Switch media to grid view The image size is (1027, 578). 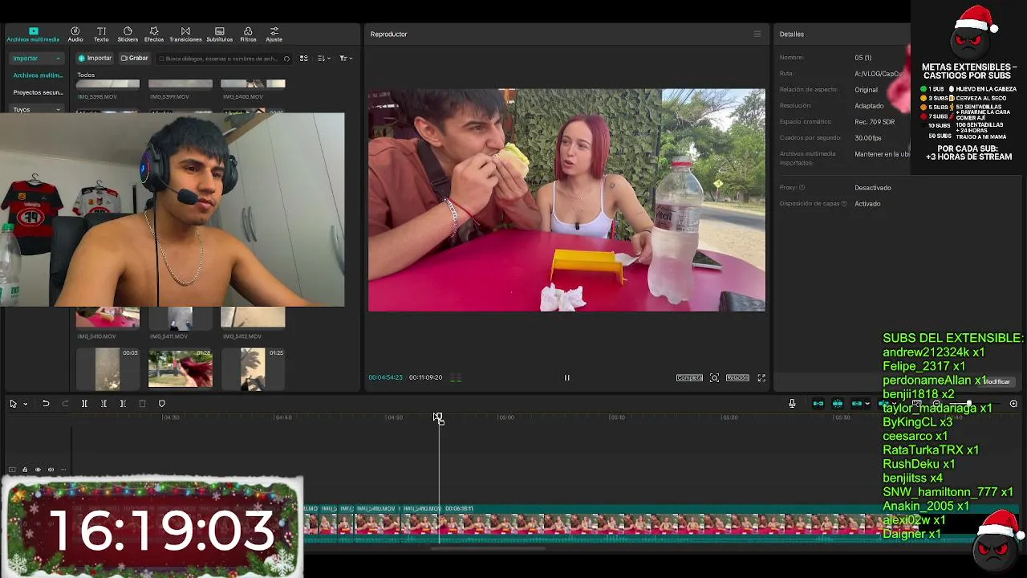pyautogui.click(x=303, y=59)
